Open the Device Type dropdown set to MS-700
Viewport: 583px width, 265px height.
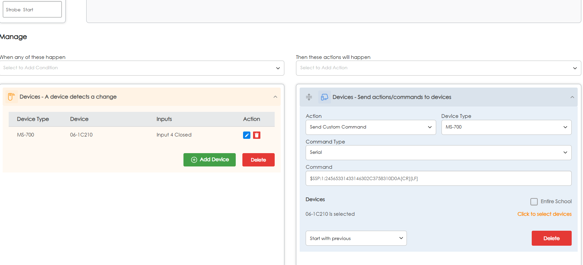[506, 127]
